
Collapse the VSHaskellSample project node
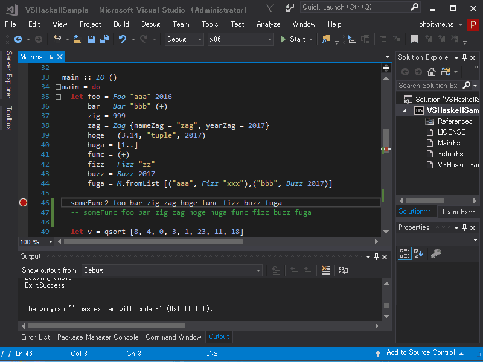tap(405, 110)
